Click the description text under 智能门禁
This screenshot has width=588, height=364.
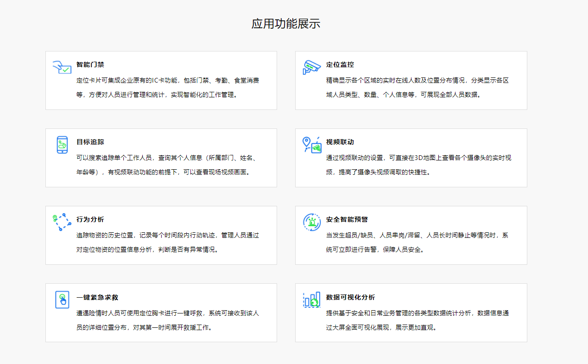pyautogui.click(x=167, y=88)
